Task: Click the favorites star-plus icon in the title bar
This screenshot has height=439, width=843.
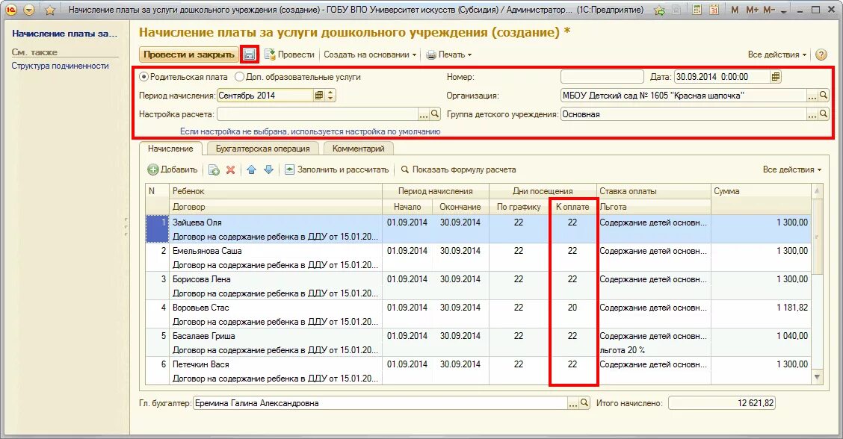Action: coord(659,10)
